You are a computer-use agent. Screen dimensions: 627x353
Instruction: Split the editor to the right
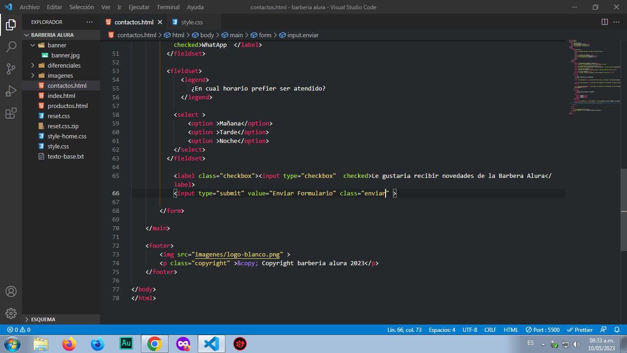pyautogui.click(x=605, y=22)
